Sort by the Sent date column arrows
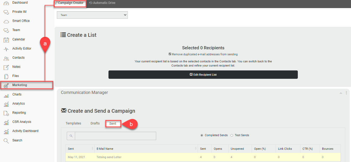Image resolution: width=351 pixels, height=162 pixels. pyautogui.click(x=92, y=149)
